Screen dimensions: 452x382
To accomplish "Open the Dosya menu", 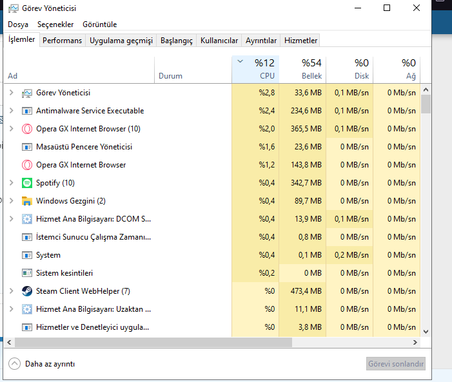I will click(18, 24).
